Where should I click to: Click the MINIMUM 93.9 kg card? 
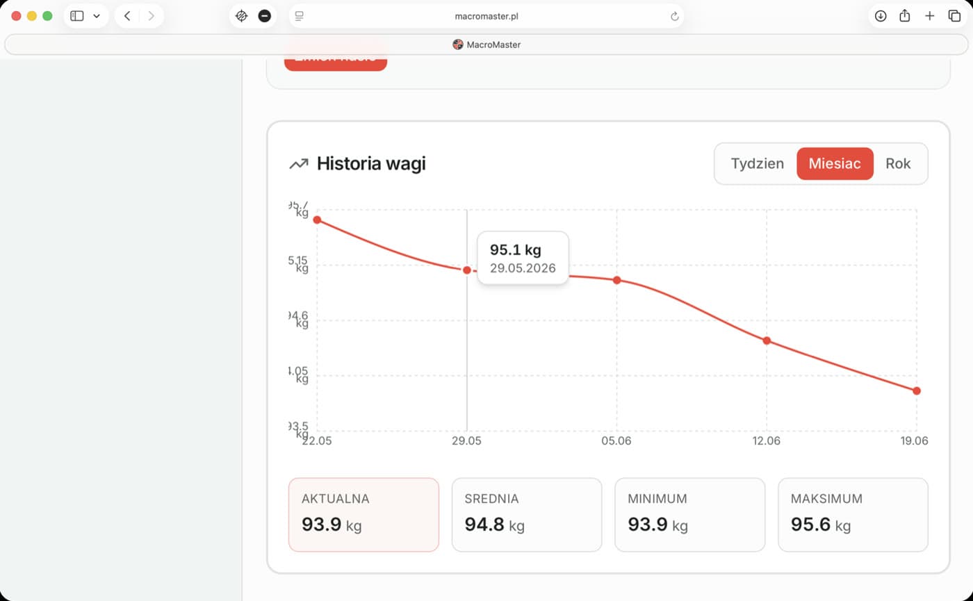[689, 515]
